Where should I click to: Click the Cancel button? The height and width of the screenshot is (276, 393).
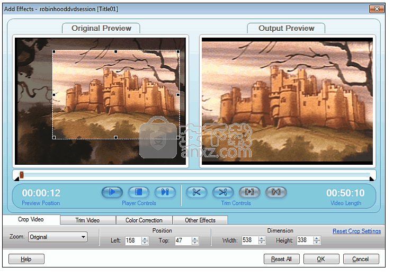point(361,259)
